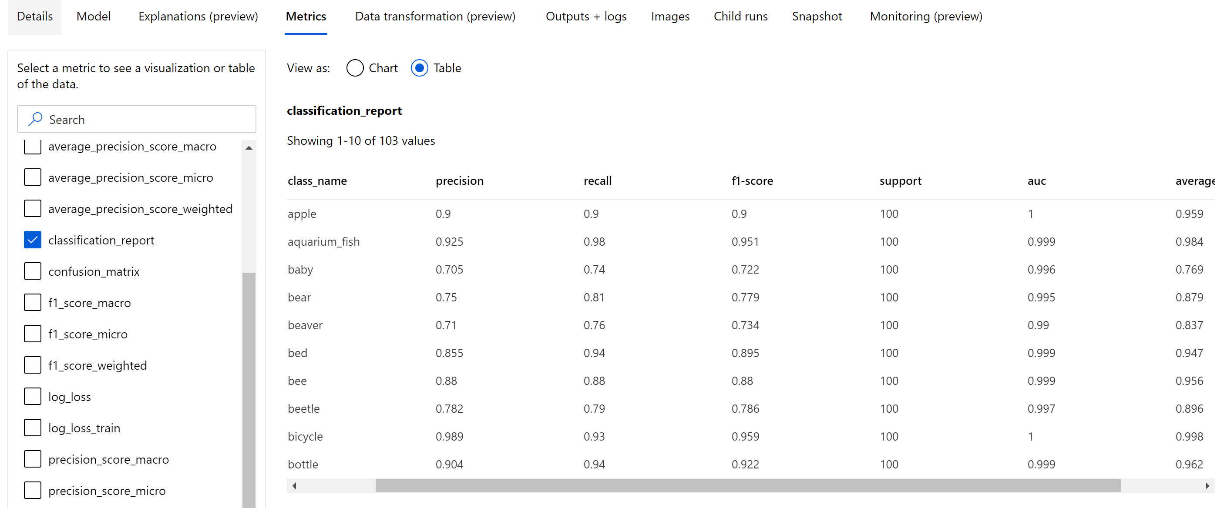Click the log_loss checkbox to enable it

[x=32, y=396]
